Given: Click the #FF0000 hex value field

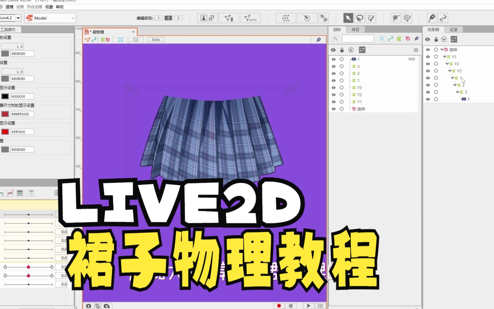Looking at the screenshot, I should pyautogui.click(x=22, y=132).
